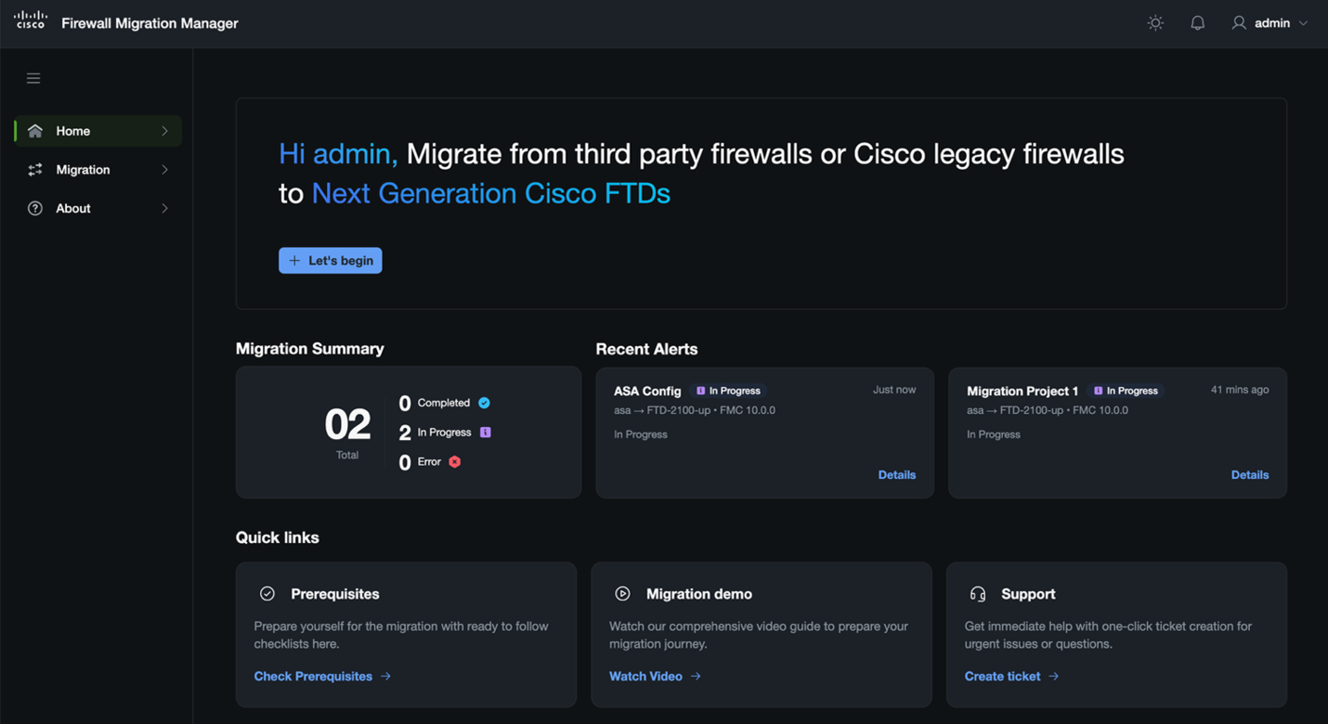The height and width of the screenshot is (724, 1328).
Task: Click the Next Generation Cisco FTDs text
Action: coord(490,193)
